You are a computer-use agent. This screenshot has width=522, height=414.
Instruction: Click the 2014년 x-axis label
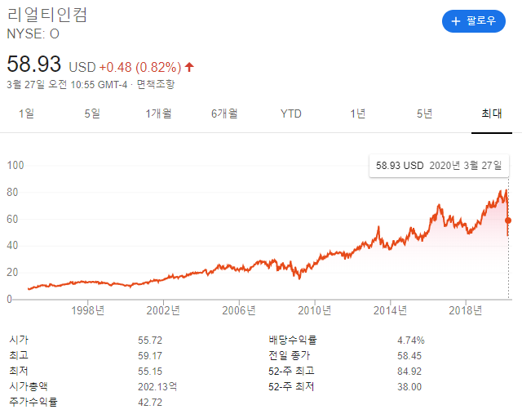point(390,310)
